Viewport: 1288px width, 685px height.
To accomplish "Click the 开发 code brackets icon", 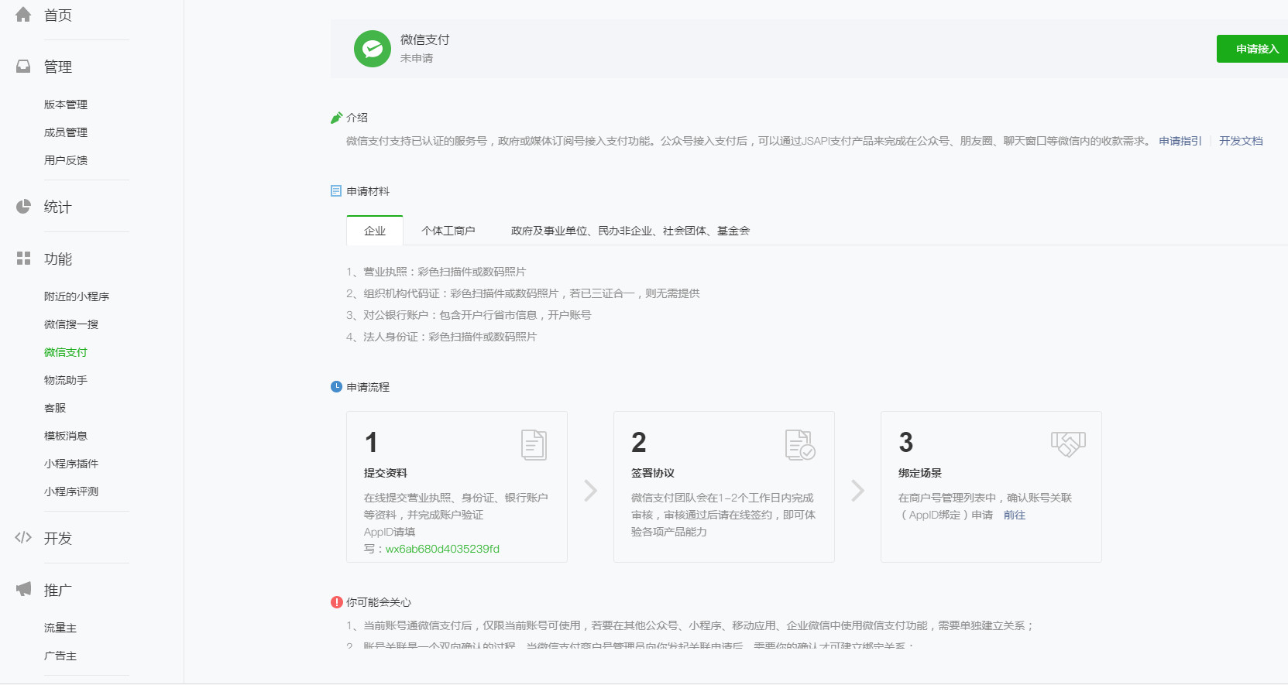I will point(23,537).
